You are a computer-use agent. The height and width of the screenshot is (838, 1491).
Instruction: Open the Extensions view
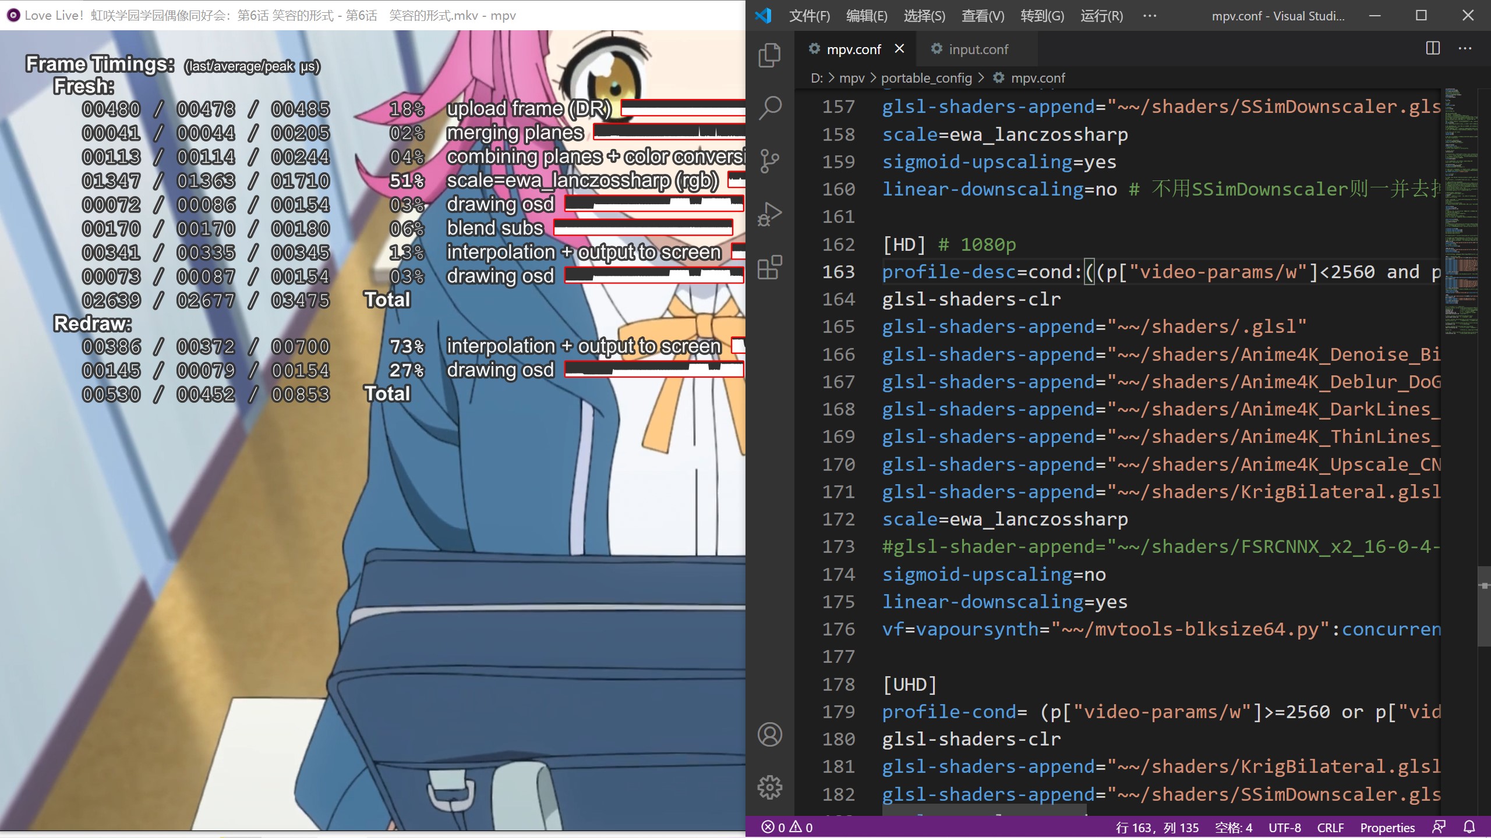point(769,267)
